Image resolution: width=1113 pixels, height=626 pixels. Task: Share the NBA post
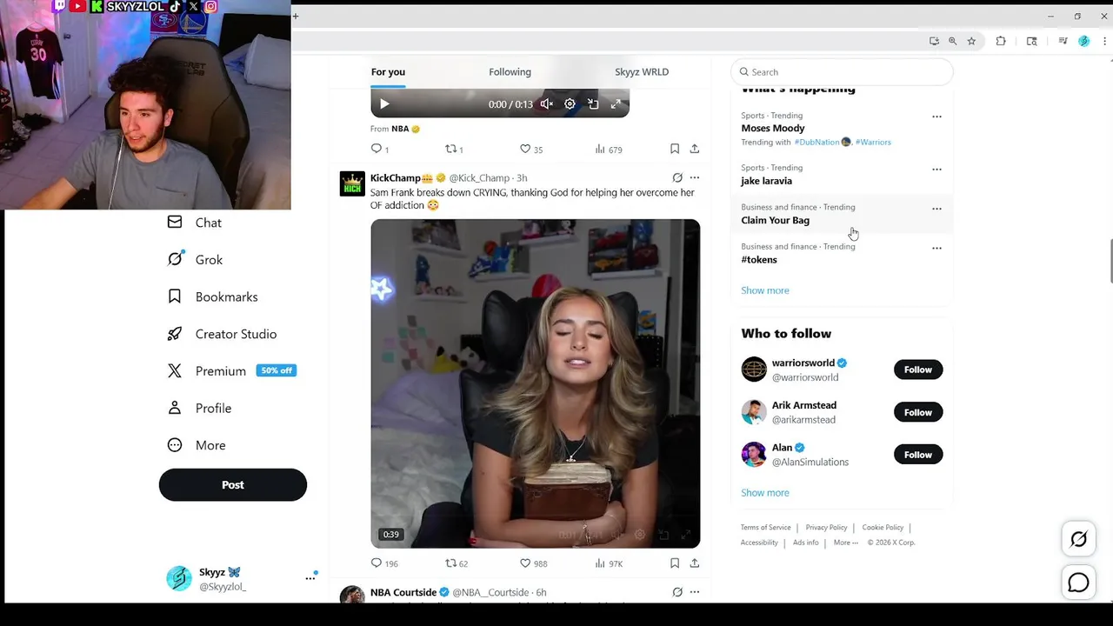pos(694,149)
